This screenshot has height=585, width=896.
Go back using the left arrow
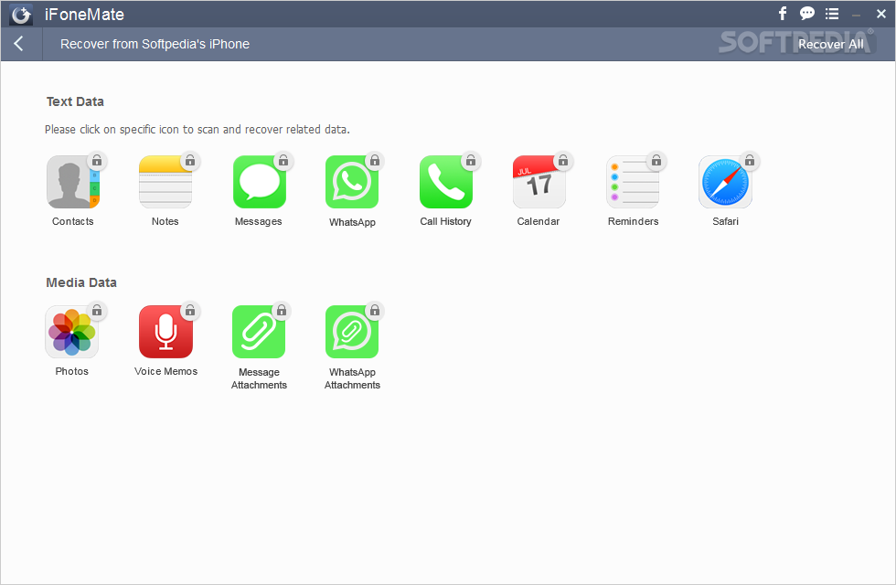19,44
